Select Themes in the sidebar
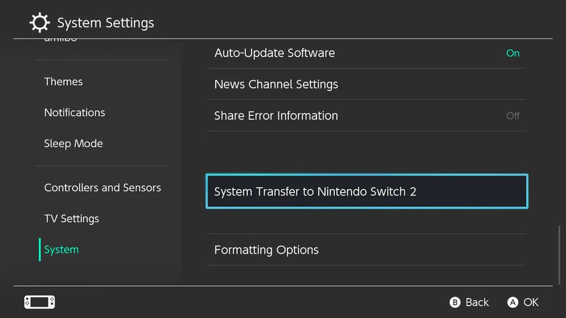566x318 pixels. pyautogui.click(x=63, y=81)
